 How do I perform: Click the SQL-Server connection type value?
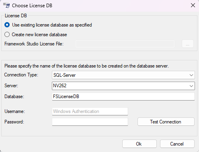[64, 75]
